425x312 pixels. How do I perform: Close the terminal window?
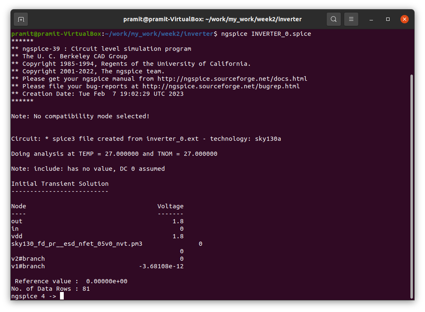point(405,19)
